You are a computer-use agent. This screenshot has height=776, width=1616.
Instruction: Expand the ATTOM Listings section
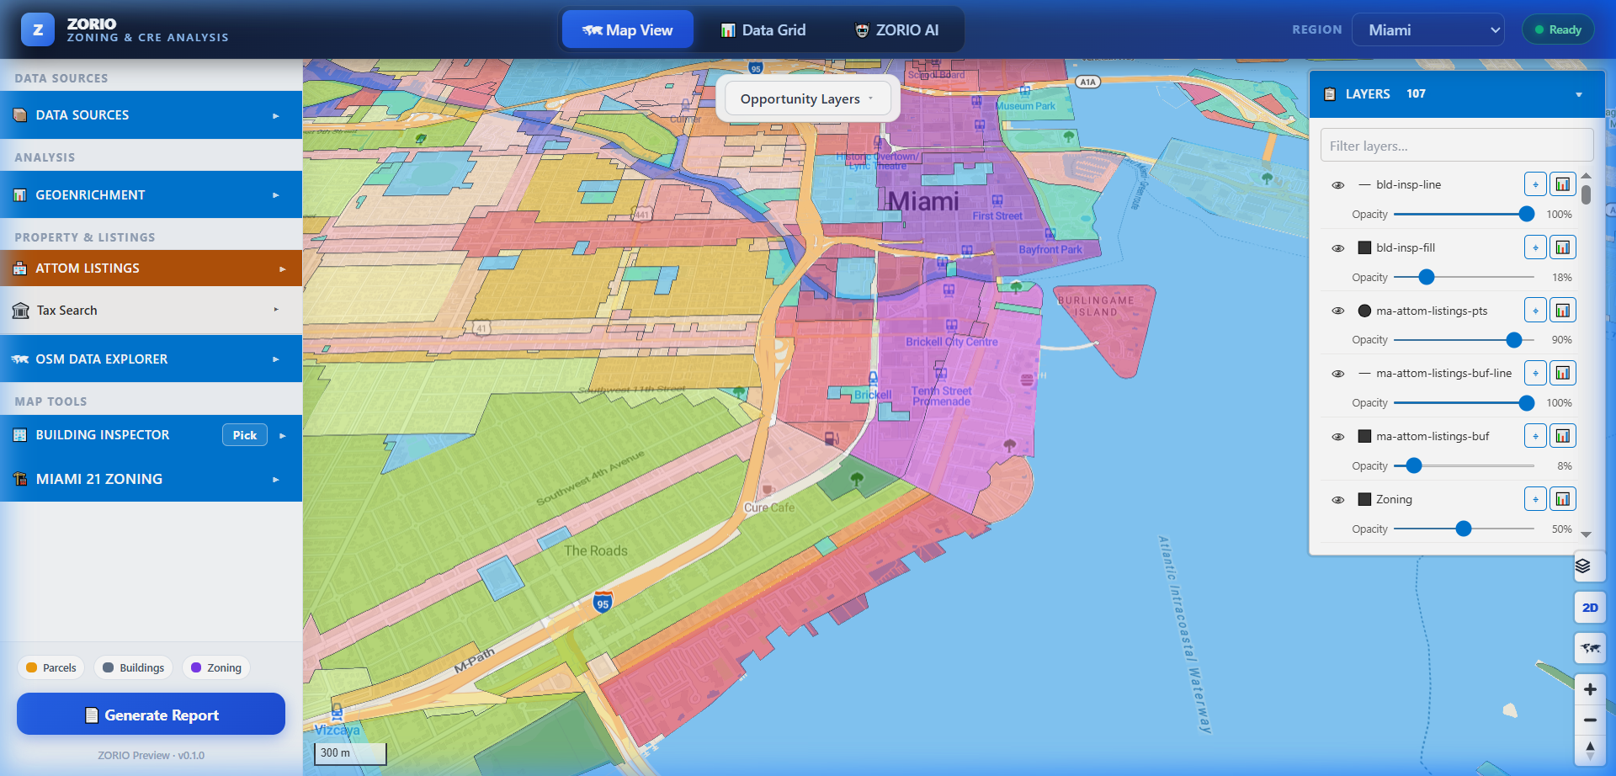[151, 268]
